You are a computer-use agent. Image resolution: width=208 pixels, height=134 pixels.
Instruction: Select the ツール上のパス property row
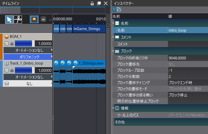coord(160,115)
